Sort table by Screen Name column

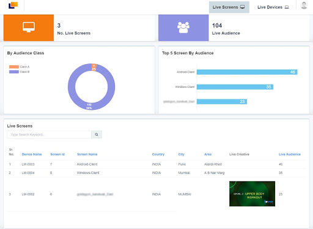point(87,154)
